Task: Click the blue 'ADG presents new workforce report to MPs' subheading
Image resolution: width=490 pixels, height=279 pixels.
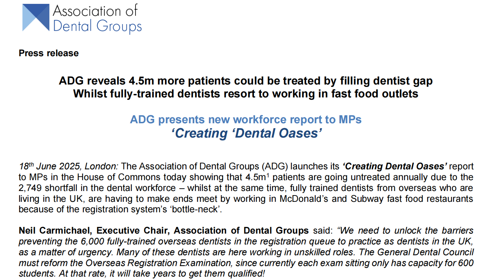Action: (246, 119)
